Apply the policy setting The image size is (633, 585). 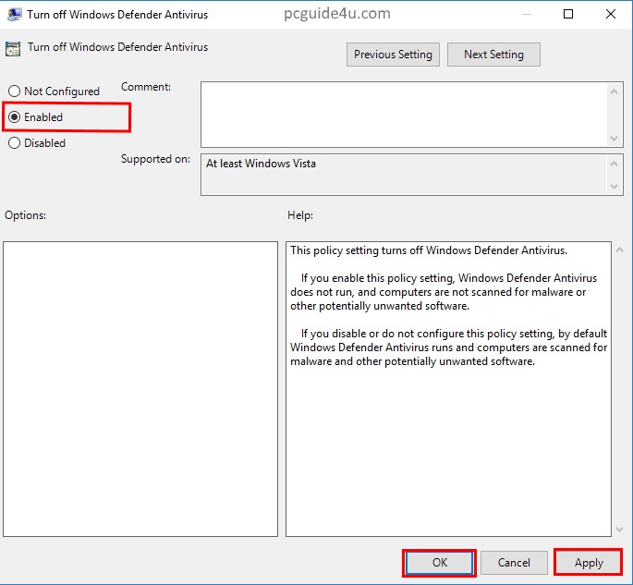[588, 562]
